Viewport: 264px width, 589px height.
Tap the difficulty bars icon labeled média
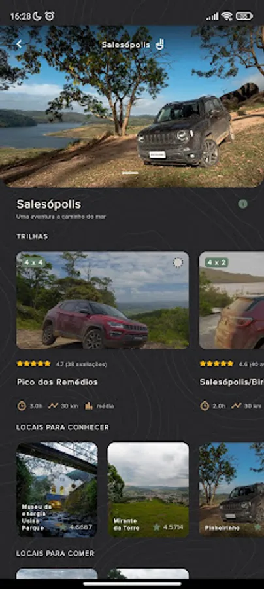pos(88,406)
